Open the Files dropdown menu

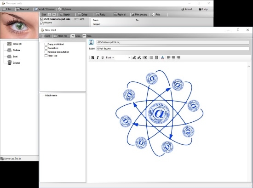click(x=8, y=9)
